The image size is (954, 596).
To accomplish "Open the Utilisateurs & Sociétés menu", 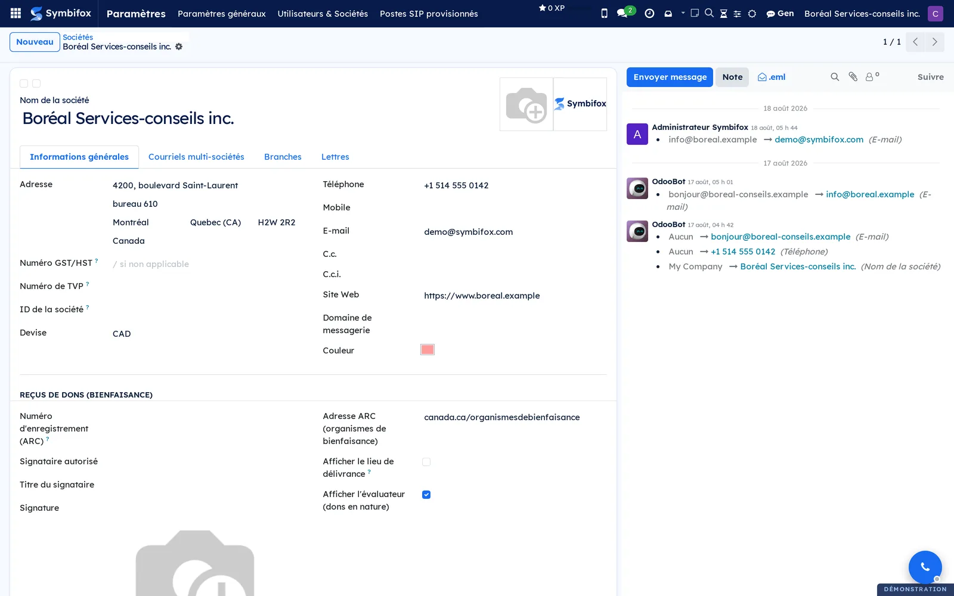I will coord(323,14).
